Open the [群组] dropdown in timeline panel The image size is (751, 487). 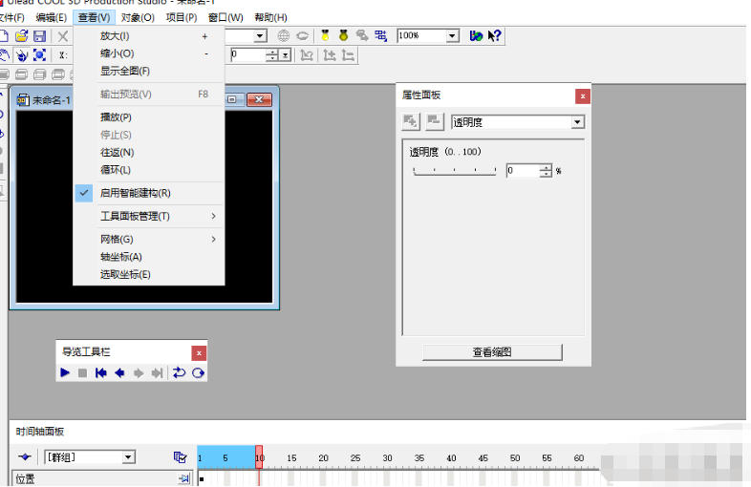tap(128, 457)
